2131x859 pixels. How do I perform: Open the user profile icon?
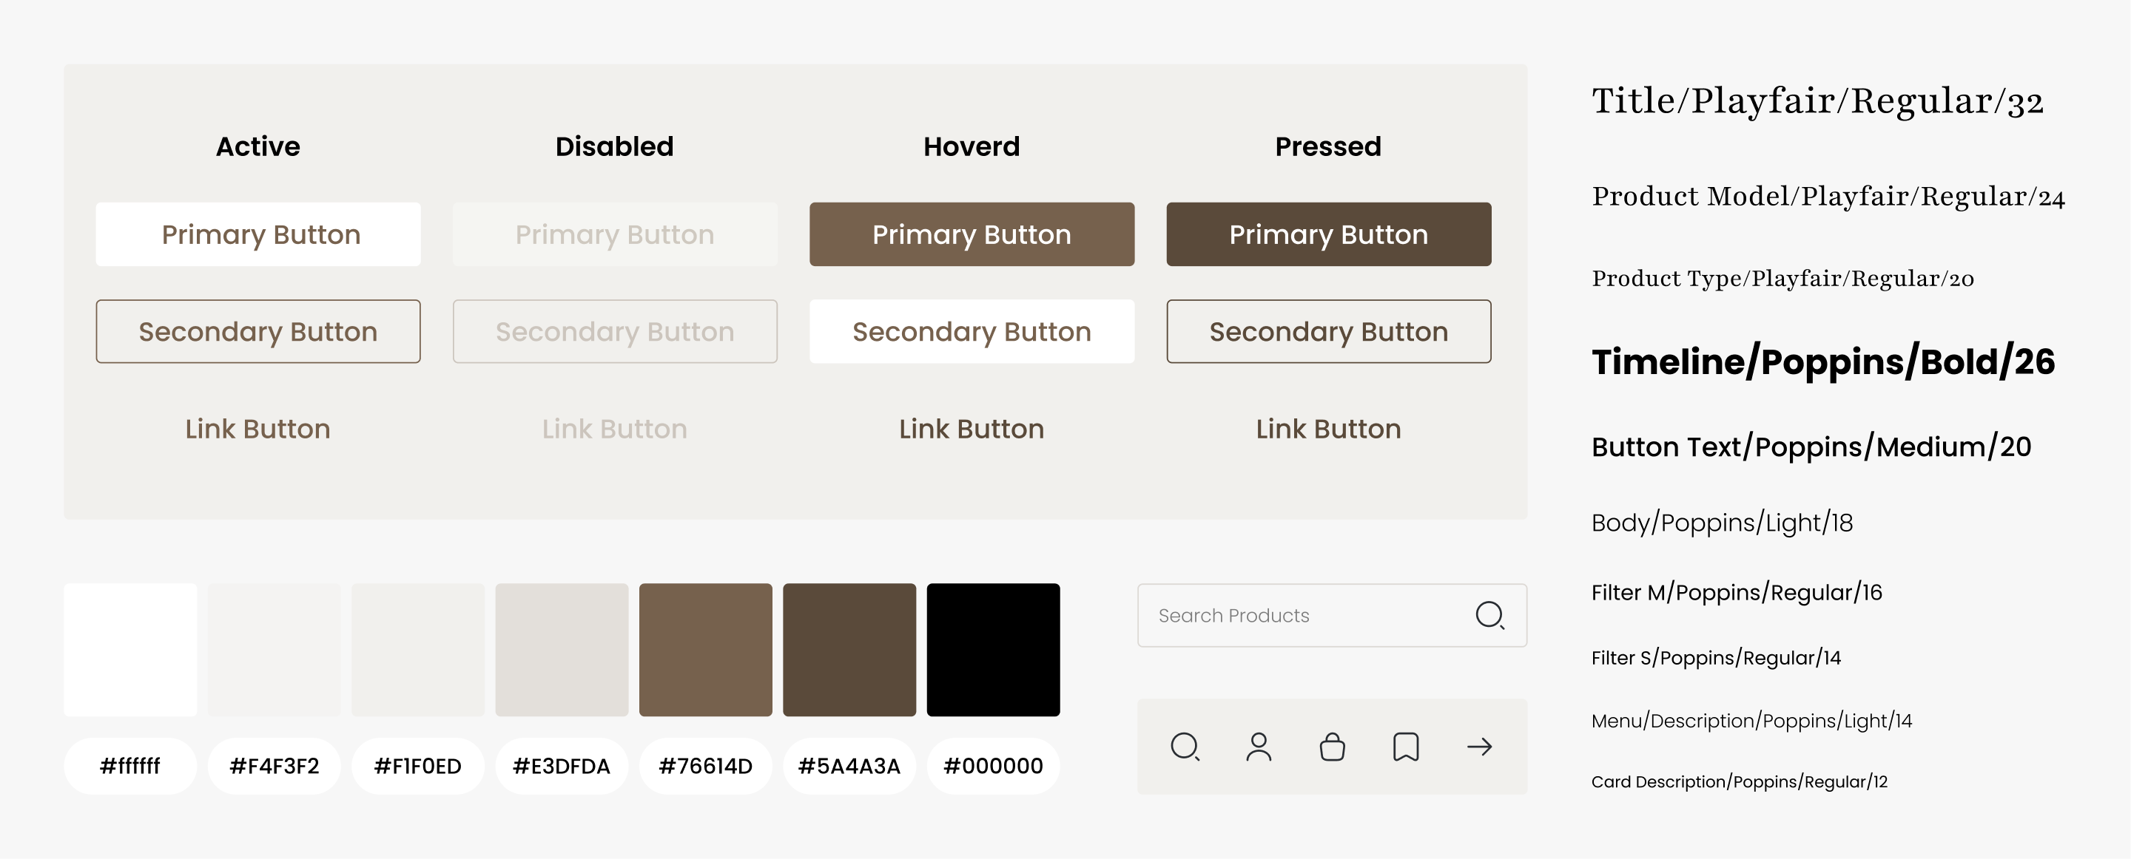coord(1258,747)
